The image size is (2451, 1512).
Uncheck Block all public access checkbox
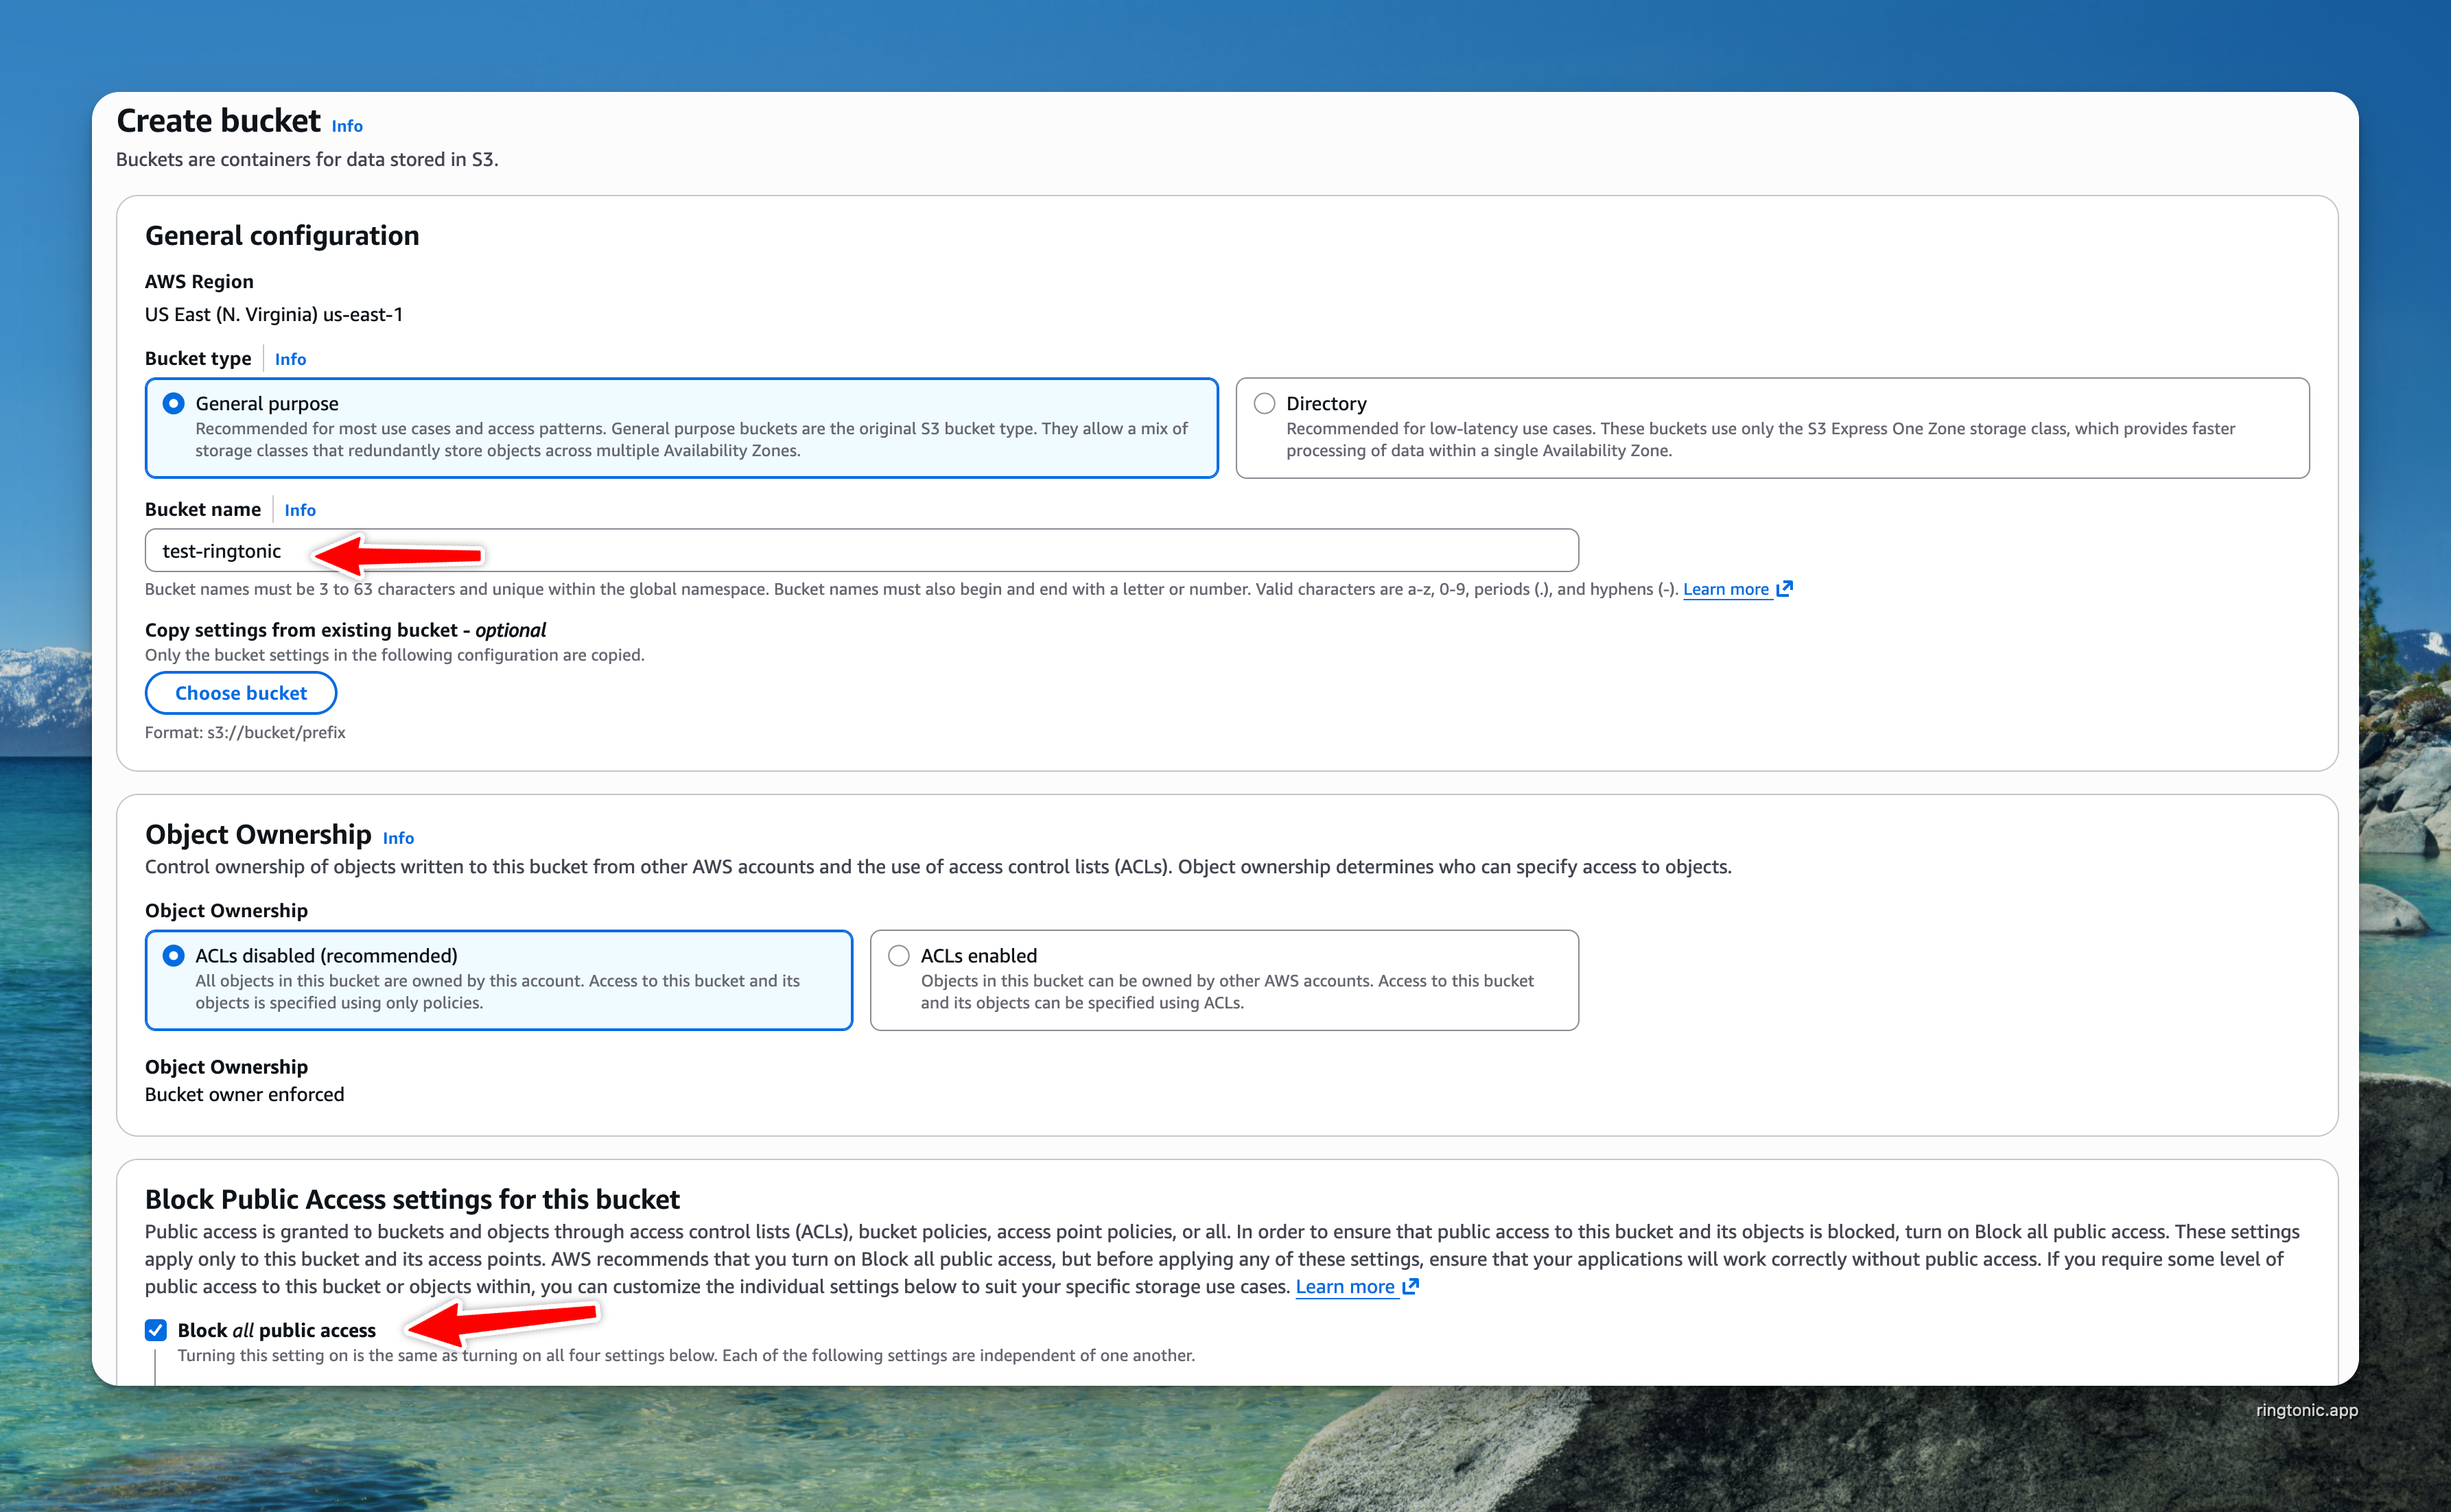(x=155, y=1329)
